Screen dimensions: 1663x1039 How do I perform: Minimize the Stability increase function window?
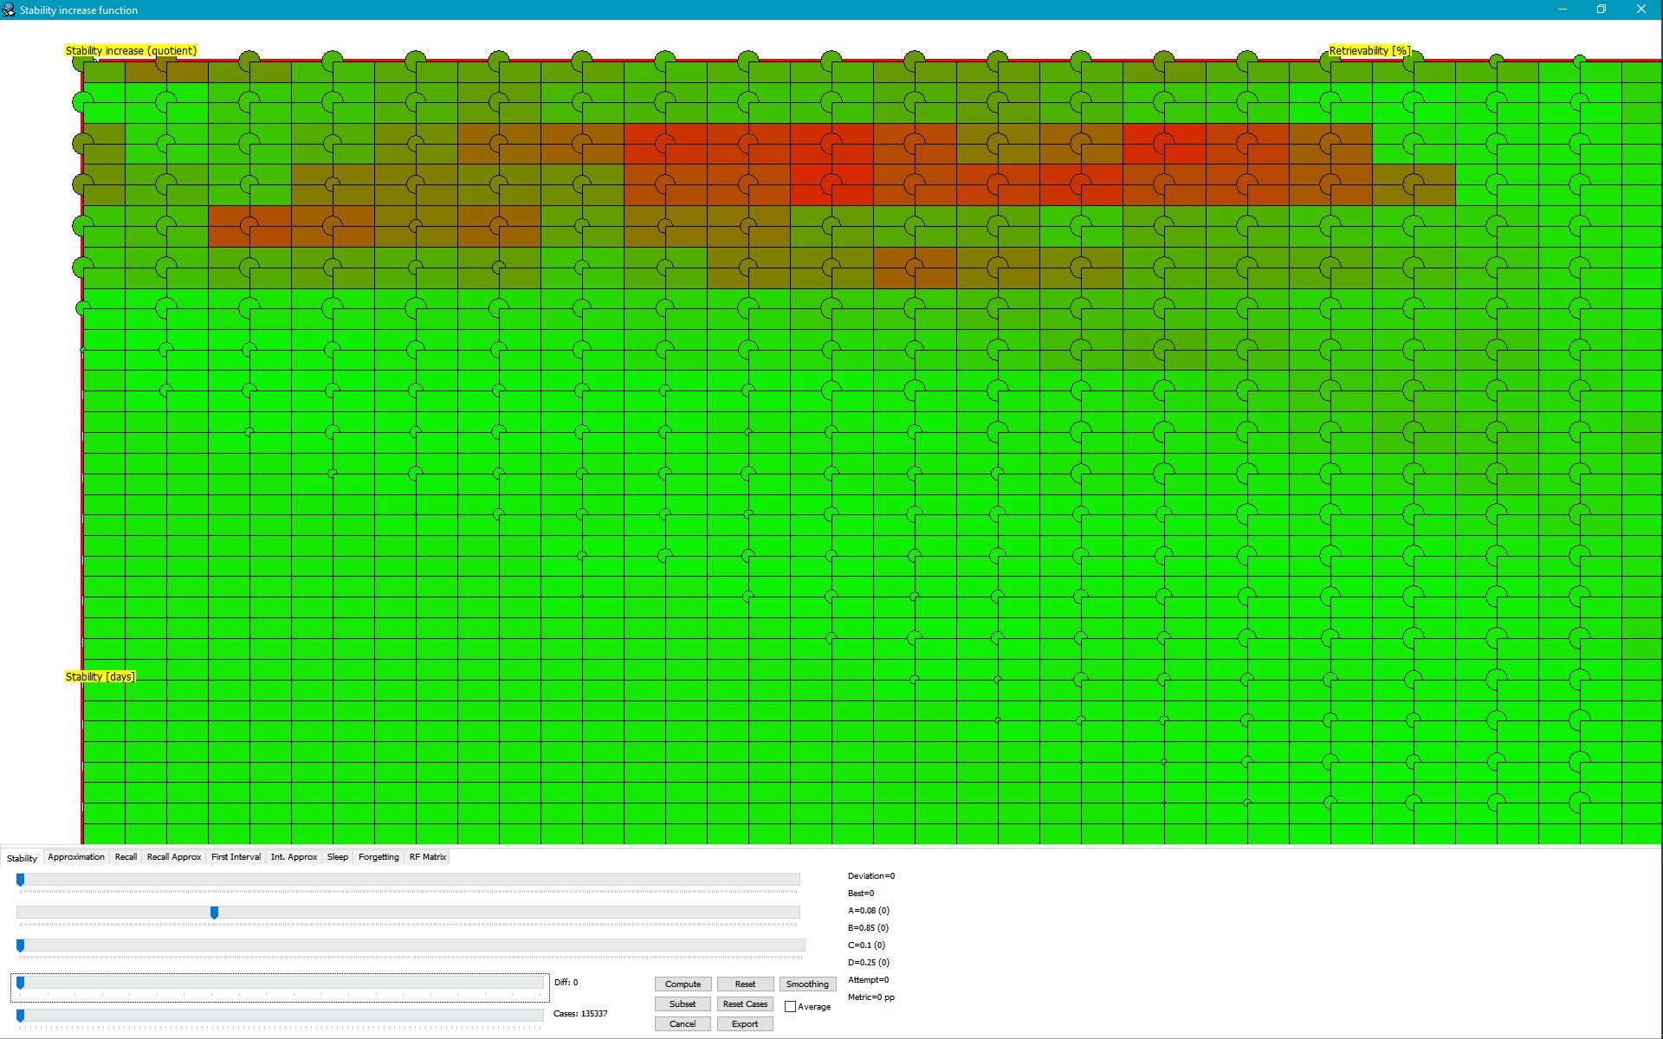click(x=1563, y=10)
